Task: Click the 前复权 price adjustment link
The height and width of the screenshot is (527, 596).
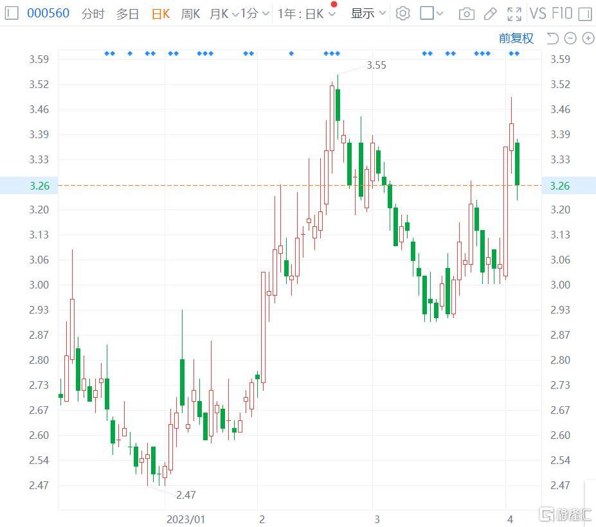Action: (516, 39)
